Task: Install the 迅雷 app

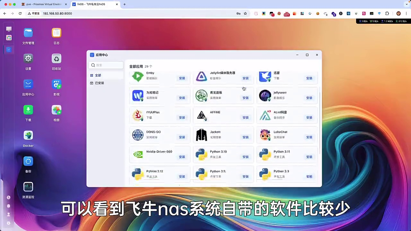Action: coord(309,78)
